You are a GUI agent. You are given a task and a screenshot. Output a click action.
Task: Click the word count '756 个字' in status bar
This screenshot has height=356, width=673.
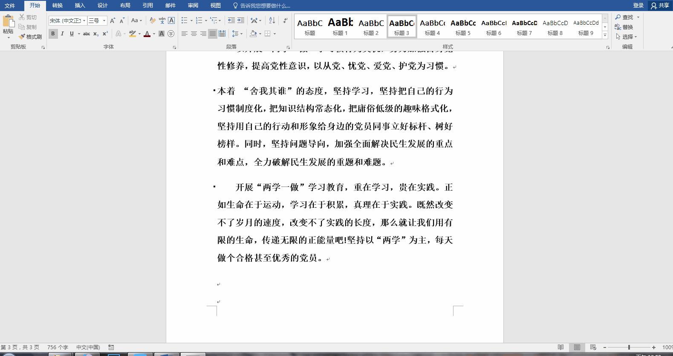pyautogui.click(x=58, y=347)
